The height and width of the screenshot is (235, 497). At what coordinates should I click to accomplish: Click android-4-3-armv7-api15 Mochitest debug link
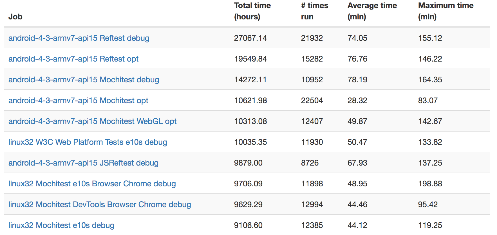click(x=84, y=80)
